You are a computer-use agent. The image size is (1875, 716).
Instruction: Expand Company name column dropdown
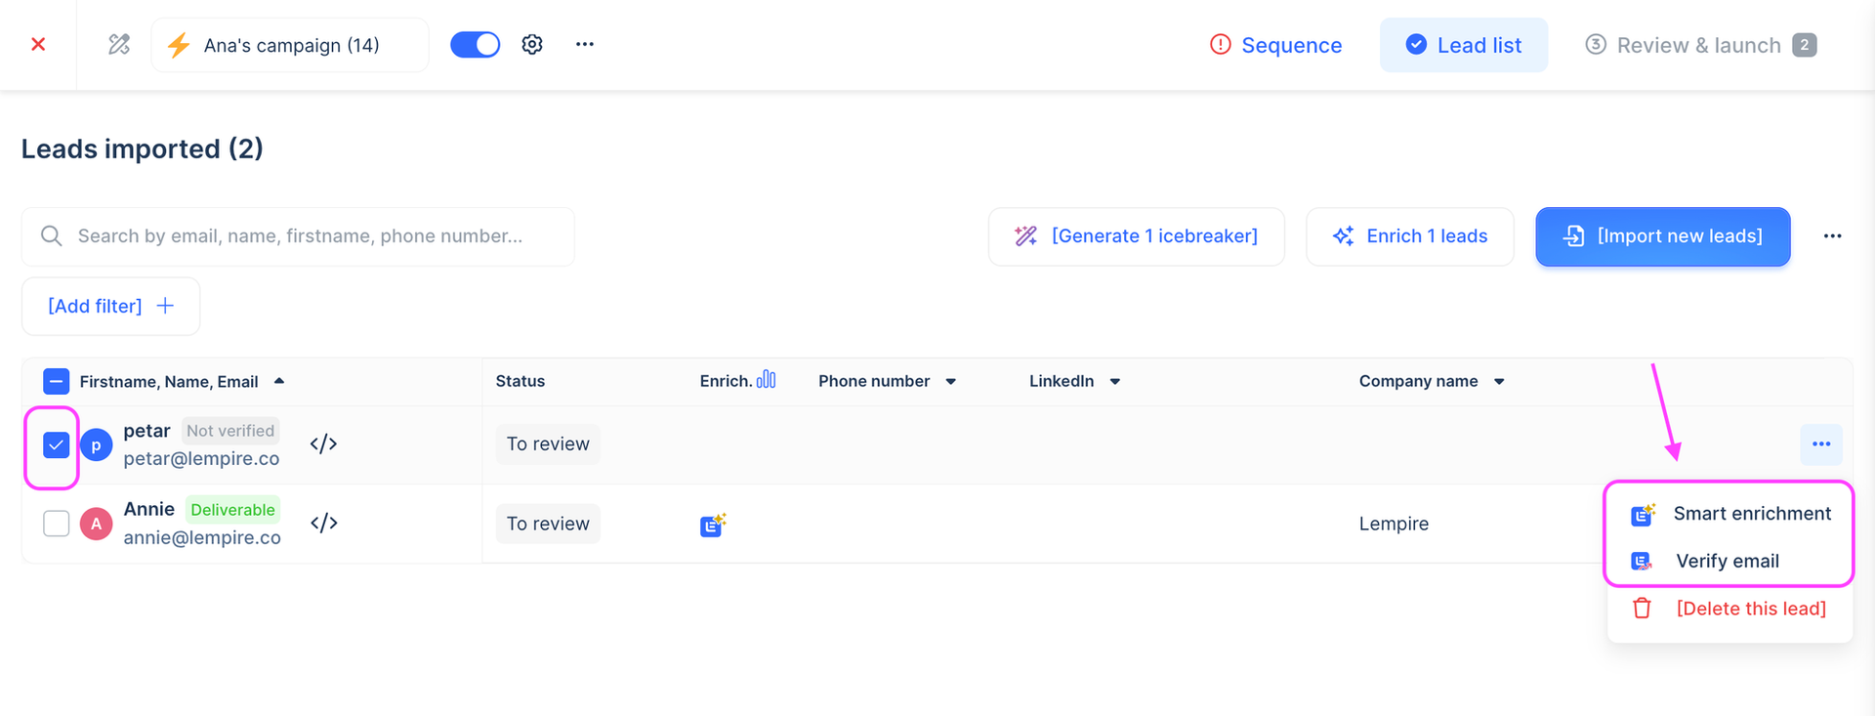tap(1499, 382)
